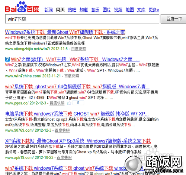Open 百度快照 for pgos.cc result
The width and height of the screenshot is (186, 175).
pyautogui.click(x=57, y=103)
